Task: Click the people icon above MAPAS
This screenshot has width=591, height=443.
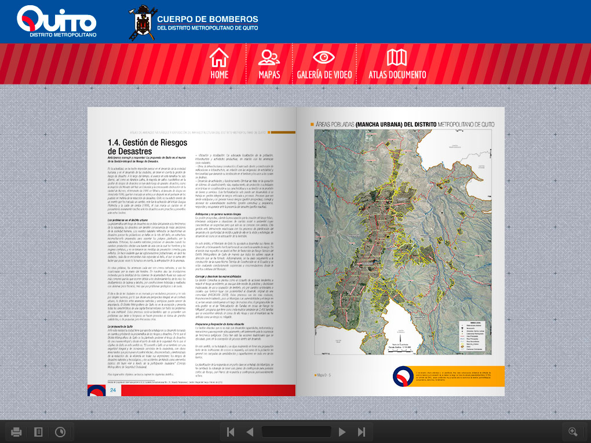Action: (269, 57)
